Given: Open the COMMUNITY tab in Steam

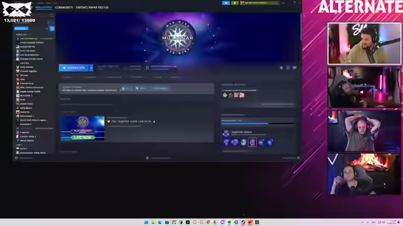Looking at the screenshot, I should (64, 8).
